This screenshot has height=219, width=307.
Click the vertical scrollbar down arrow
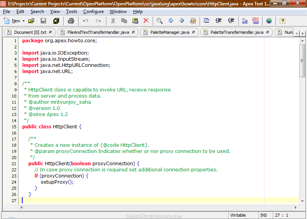[302, 201]
